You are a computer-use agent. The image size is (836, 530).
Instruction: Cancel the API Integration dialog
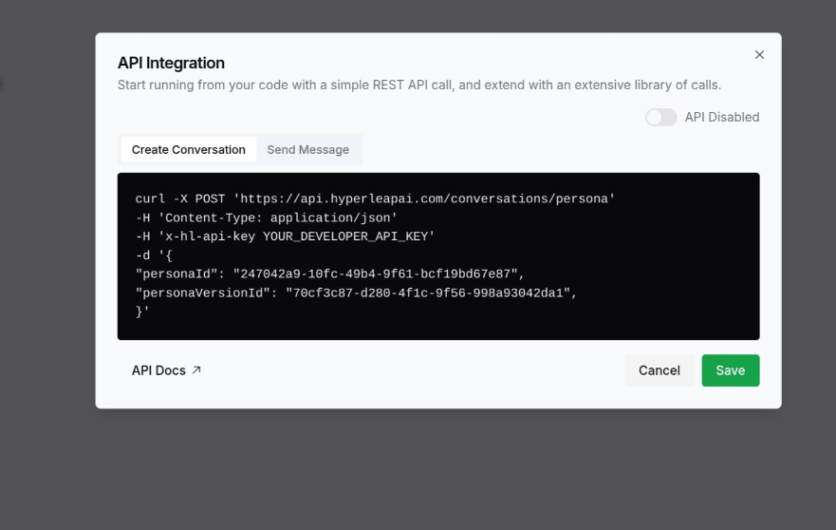point(659,370)
